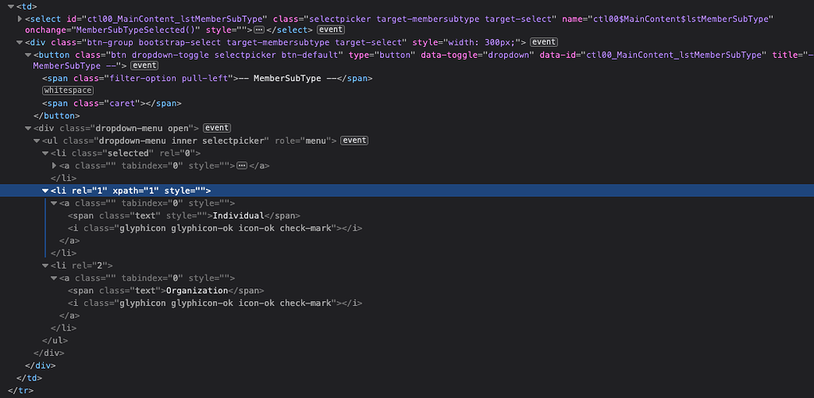This screenshot has width=814, height=398.
Task: Click the whitespace badge
Action: tap(68, 91)
